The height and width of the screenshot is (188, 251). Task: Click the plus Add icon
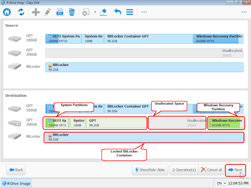(36, 12)
